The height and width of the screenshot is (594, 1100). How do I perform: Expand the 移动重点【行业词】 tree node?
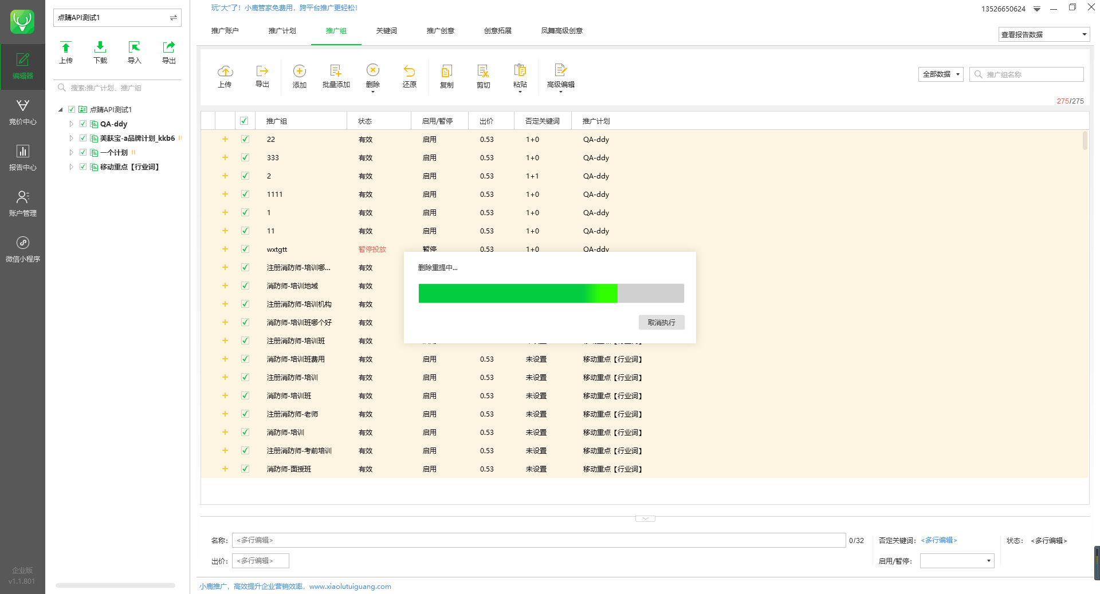coord(71,167)
